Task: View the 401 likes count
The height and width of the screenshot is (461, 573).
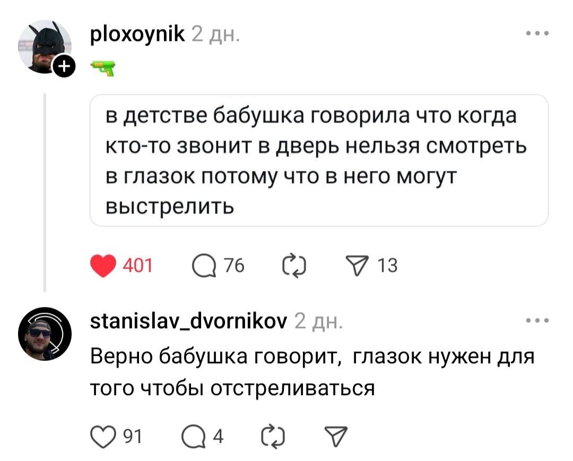Action: [x=138, y=266]
